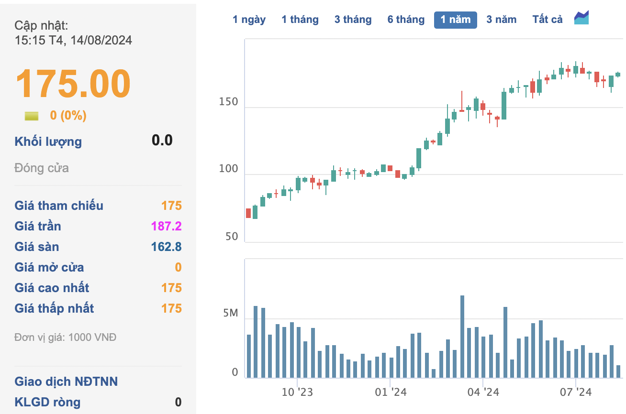626x414 pixels.
Task: Select the '3 tháng' time range tab
Action: point(353,20)
